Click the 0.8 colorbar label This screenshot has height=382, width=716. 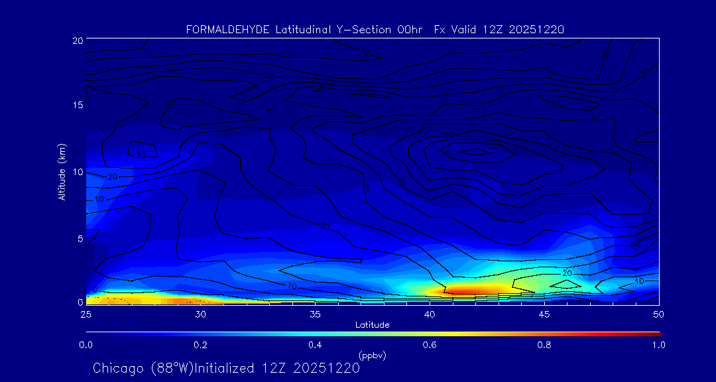point(544,345)
